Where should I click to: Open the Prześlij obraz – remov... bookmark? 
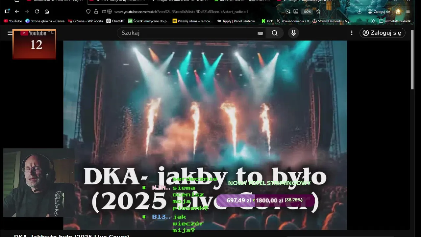(192, 21)
